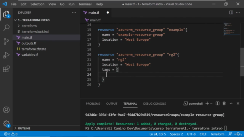Open the Terminal menu
The width and height of the screenshot is (244, 137).
tap(85, 4)
